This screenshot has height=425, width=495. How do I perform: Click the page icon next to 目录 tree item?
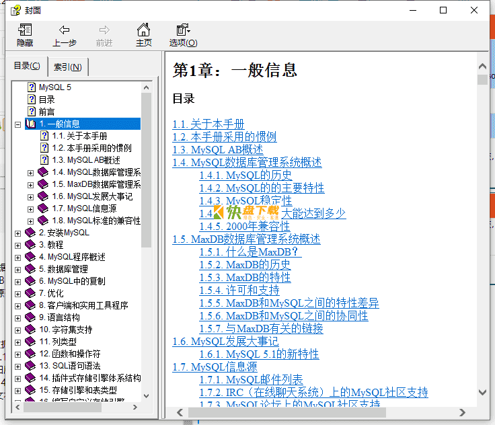31,100
